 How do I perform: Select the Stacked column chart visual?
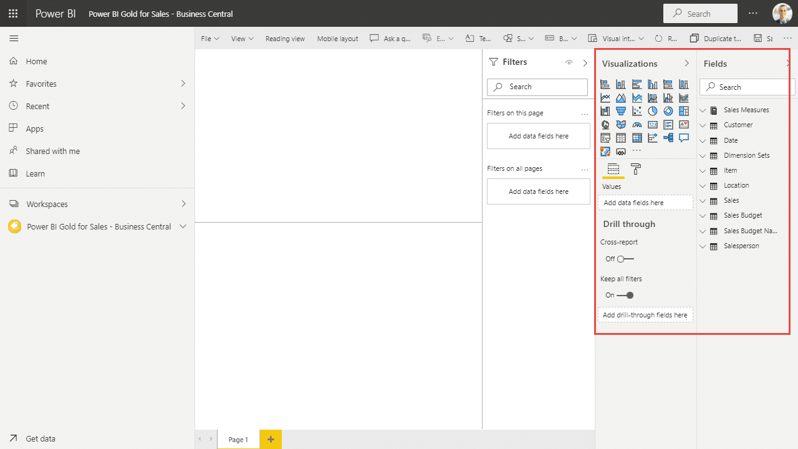tap(621, 84)
